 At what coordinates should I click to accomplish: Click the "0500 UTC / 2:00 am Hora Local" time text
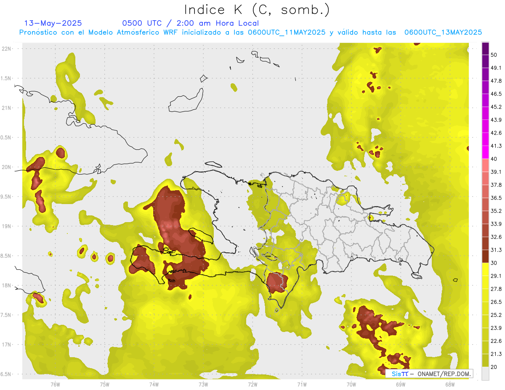coord(190,23)
